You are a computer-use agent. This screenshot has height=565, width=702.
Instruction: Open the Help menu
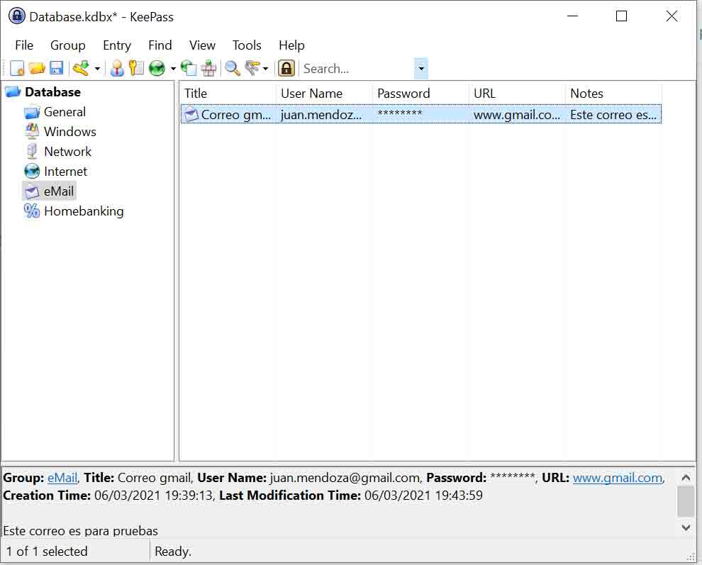(x=291, y=45)
